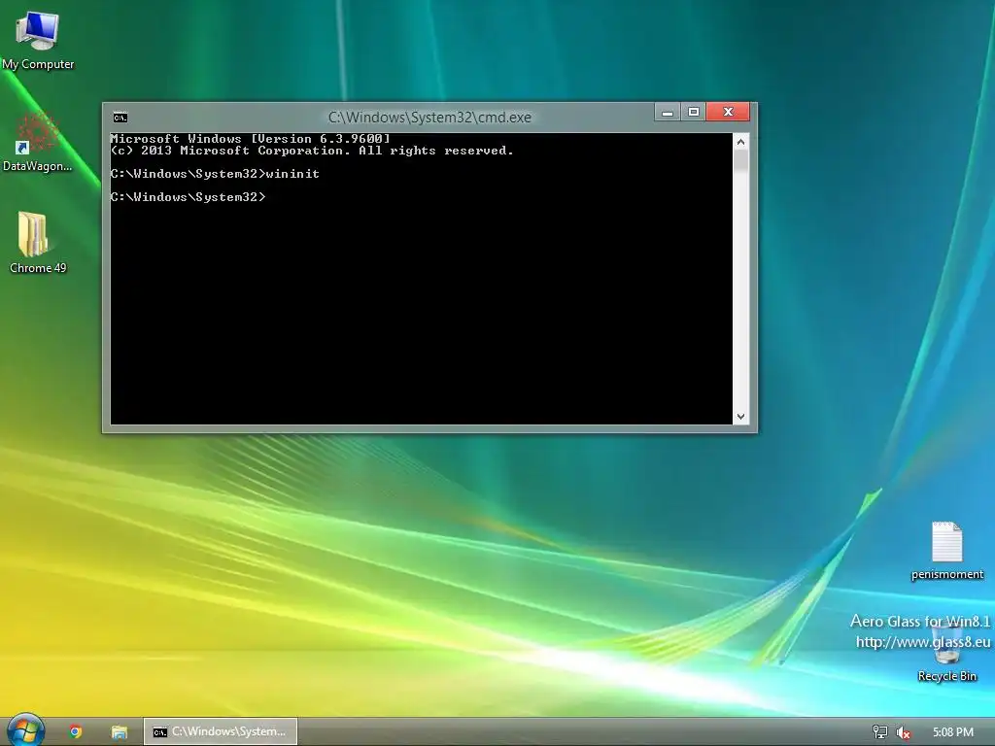The height and width of the screenshot is (746, 995).
Task: Launch Chrome from the taskbar
Action: (76, 731)
